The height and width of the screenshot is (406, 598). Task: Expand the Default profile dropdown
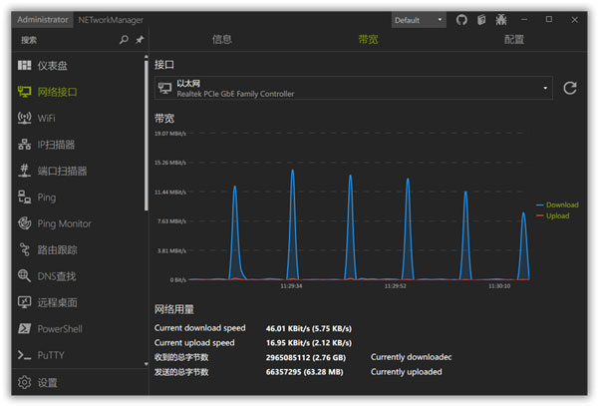pos(420,20)
